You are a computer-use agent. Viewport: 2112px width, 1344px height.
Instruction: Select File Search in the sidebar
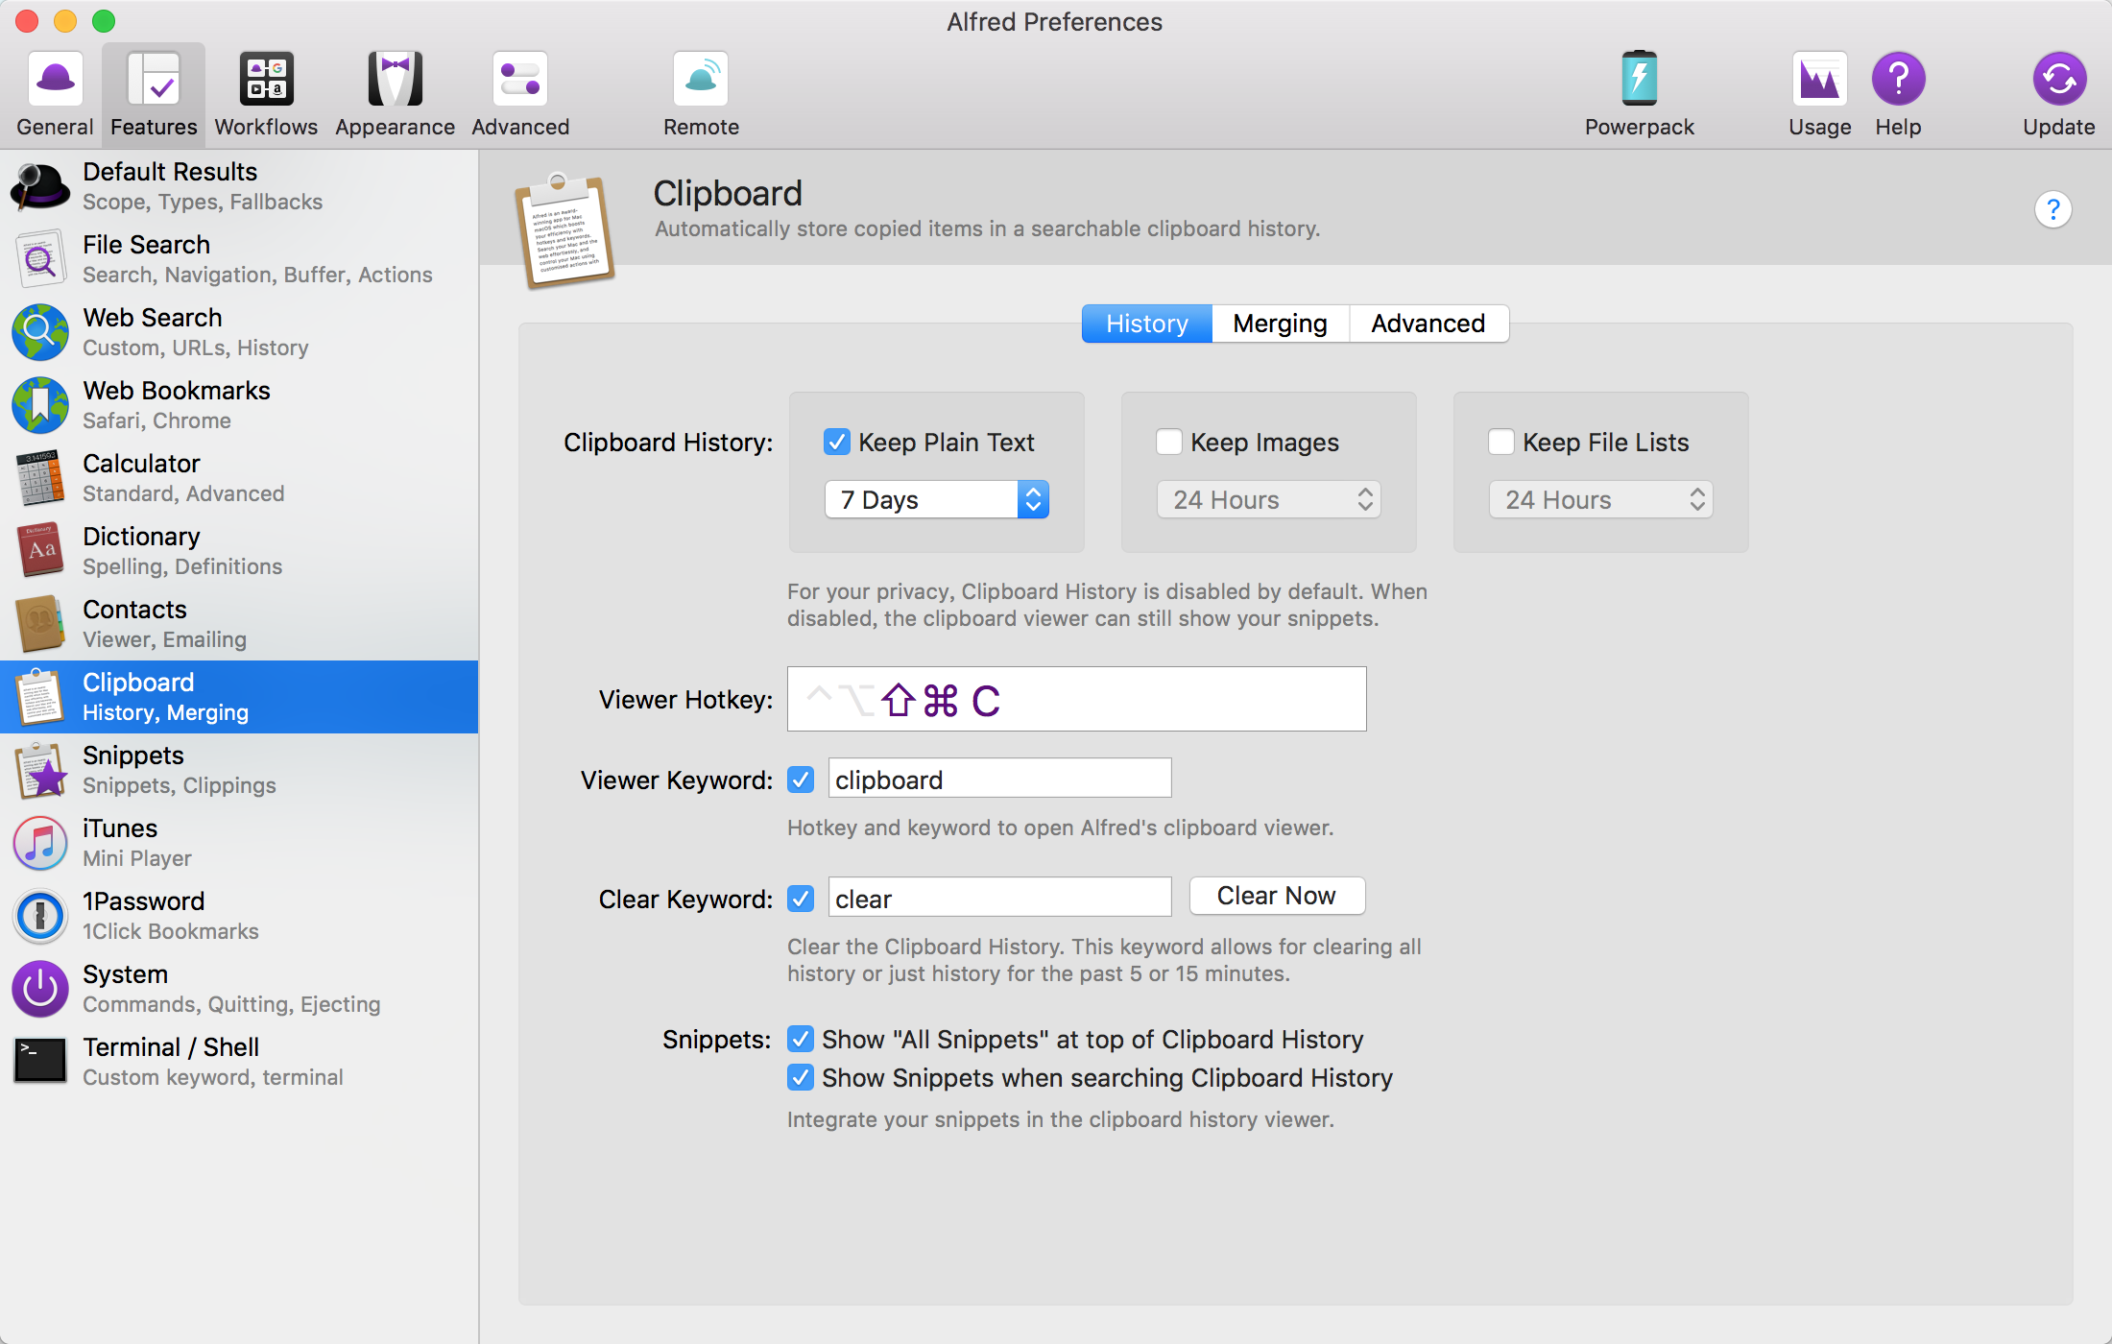coord(239,259)
